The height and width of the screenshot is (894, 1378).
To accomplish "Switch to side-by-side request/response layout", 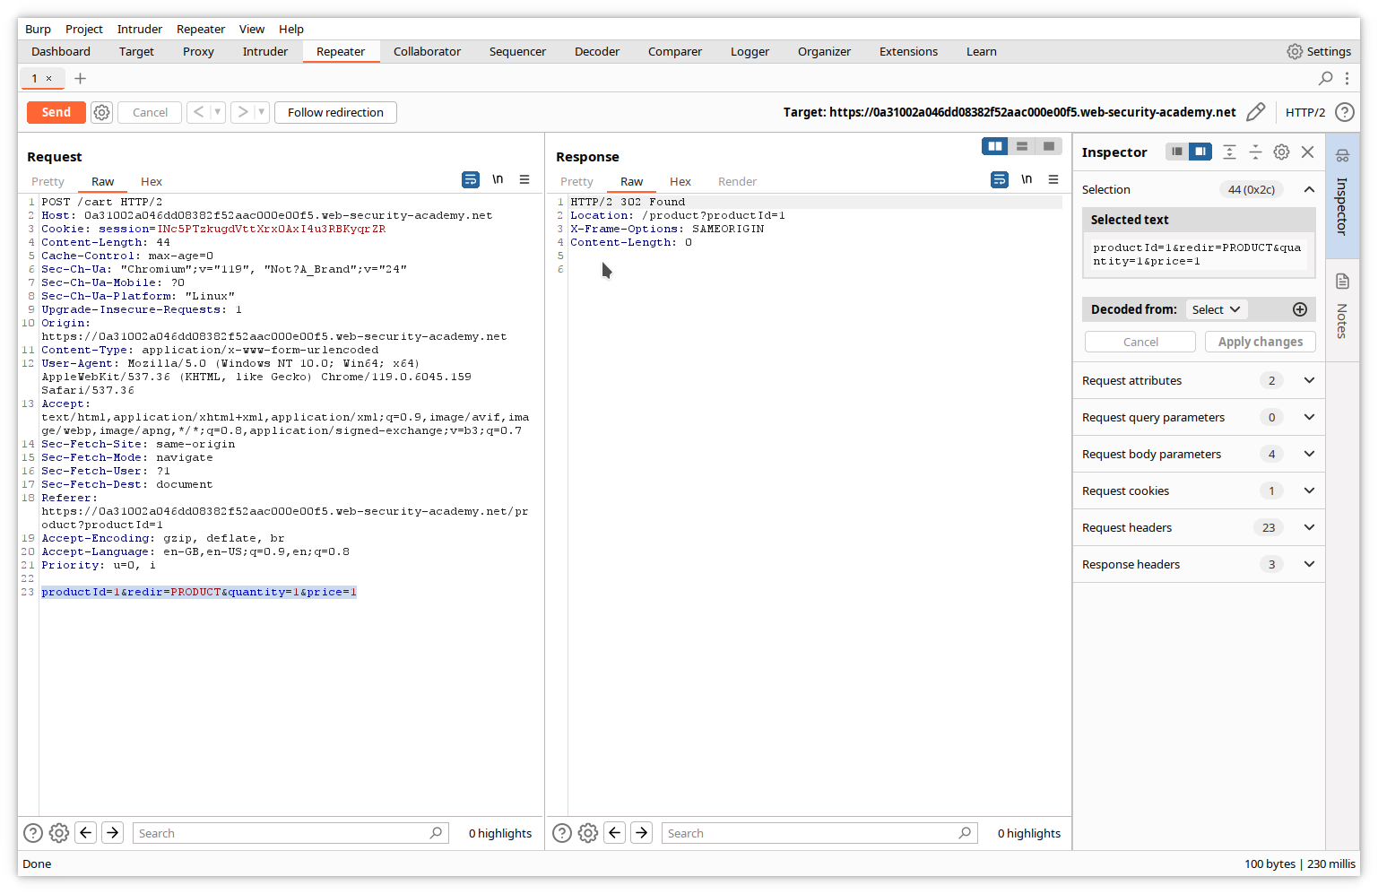I will click(x=994, y=146).
